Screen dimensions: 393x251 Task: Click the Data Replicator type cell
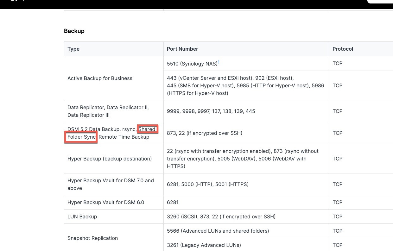[108, 111]
